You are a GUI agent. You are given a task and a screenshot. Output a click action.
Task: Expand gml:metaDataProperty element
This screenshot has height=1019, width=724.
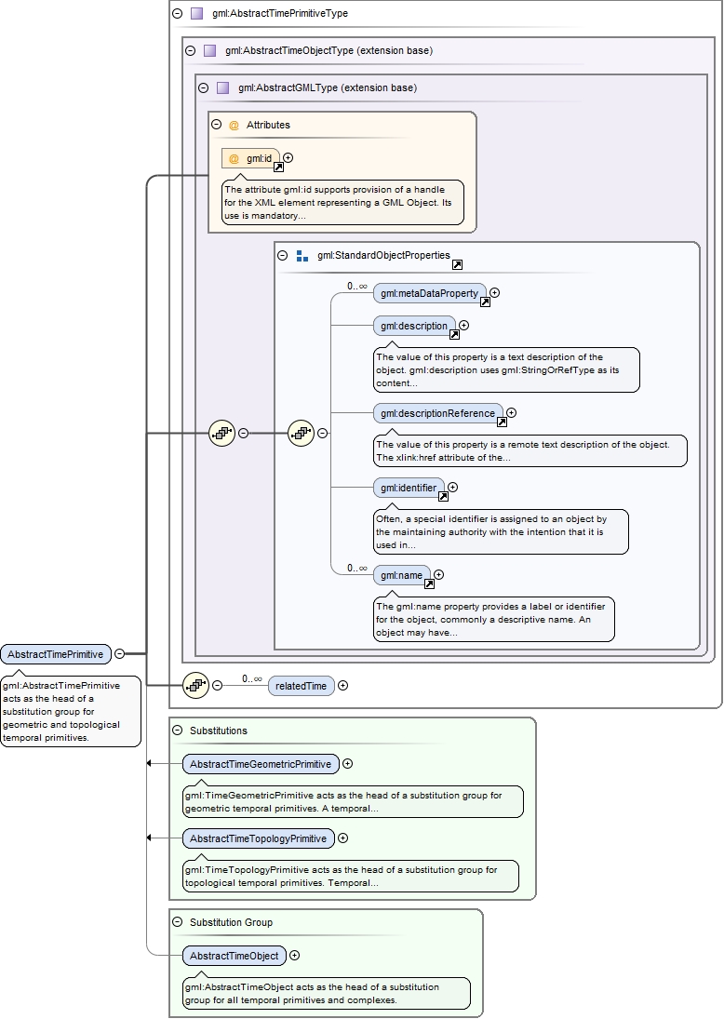494,293
